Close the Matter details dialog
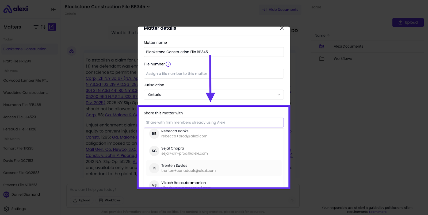The width and height of the screenshot is (428, 215). point(282,28)
